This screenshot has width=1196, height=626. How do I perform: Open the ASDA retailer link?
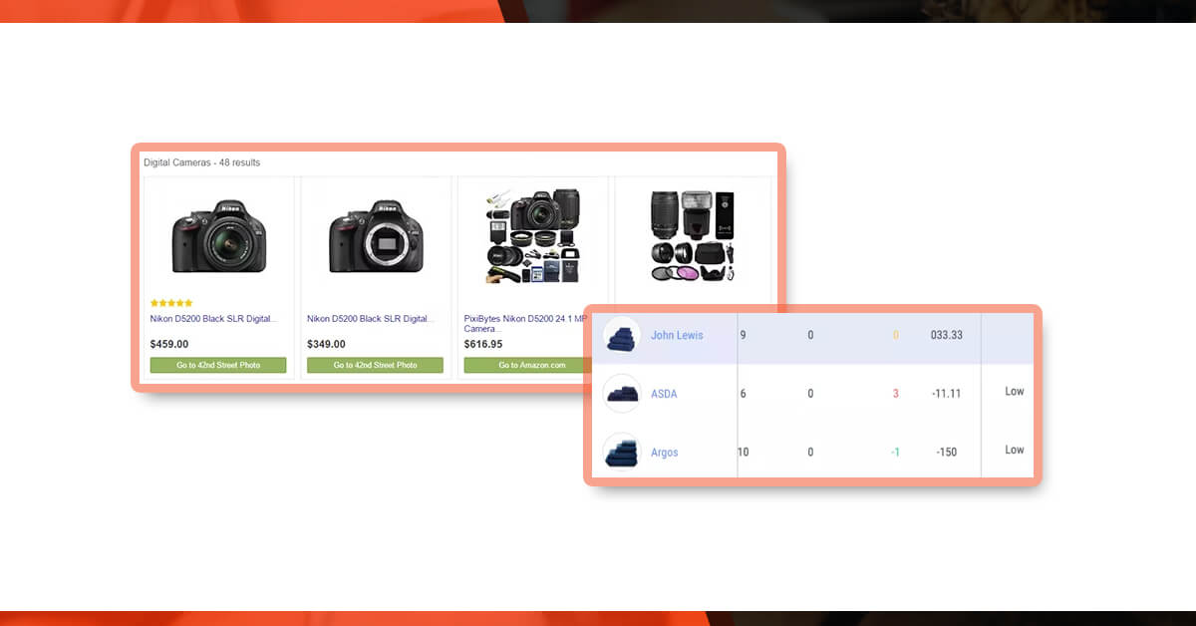pos(664,394)
